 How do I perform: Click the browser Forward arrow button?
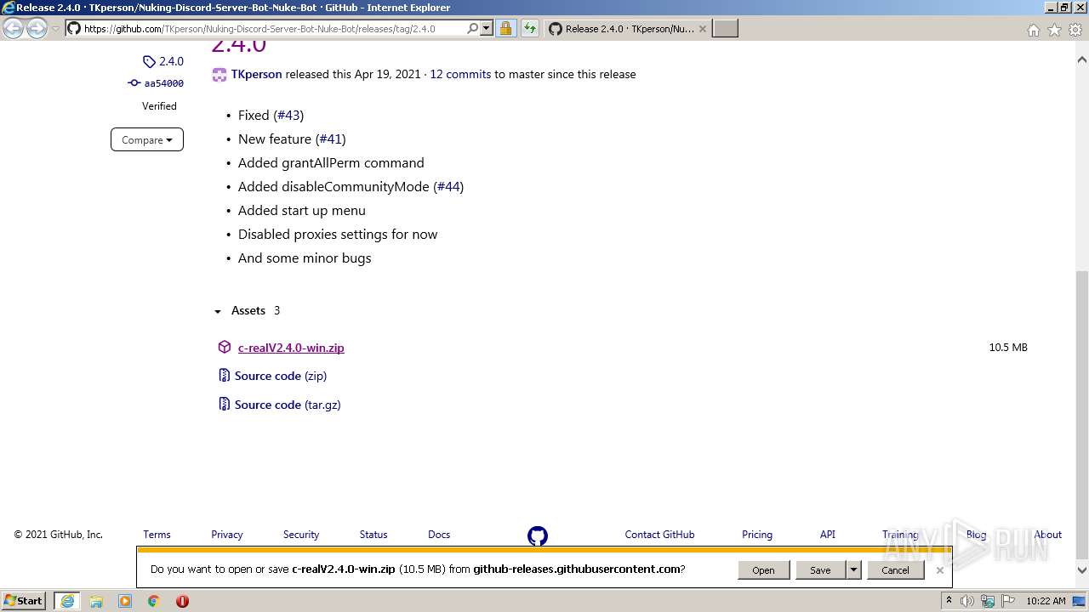(37, 29)
